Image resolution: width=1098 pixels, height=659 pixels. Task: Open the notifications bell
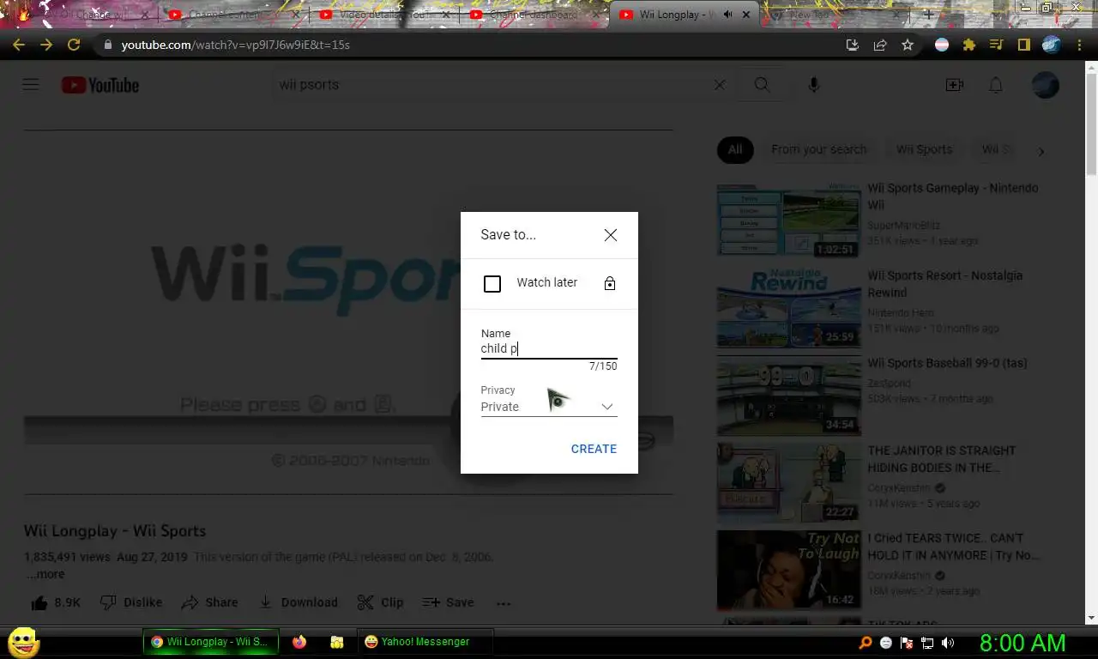pos(996,85)
